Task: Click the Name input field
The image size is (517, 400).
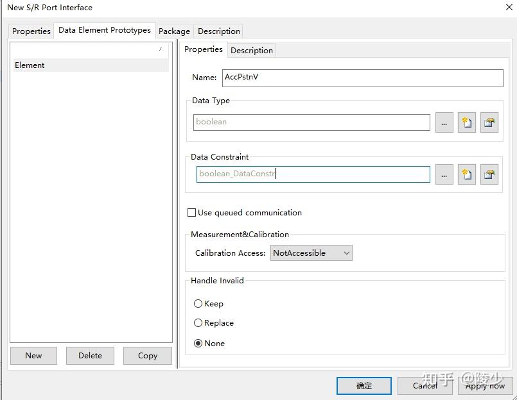Action: point(362,78)
